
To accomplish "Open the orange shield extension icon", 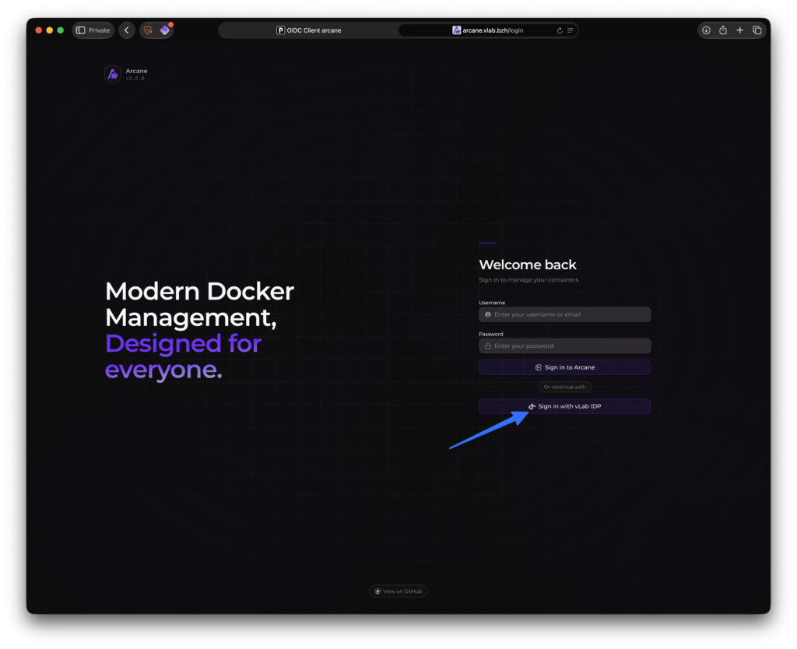I will [148, 30].
